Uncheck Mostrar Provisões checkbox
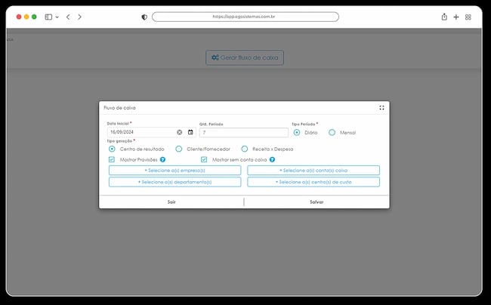Viewport: 491px width, 305px height. [112, 159]
